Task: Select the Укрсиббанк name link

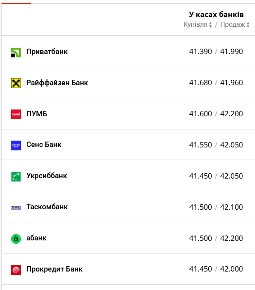Action: pyautogui.click(x=47, y=176)
